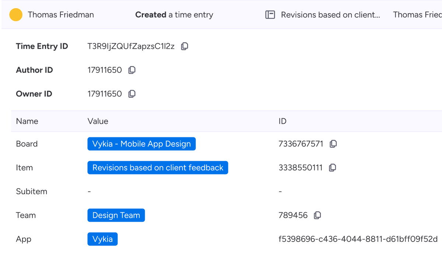Click the board icon next to Revisions title
This screenshot has width=442, height=253.
tap(270, 15)
